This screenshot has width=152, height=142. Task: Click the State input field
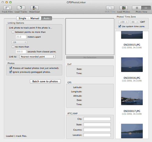[97, 124]
